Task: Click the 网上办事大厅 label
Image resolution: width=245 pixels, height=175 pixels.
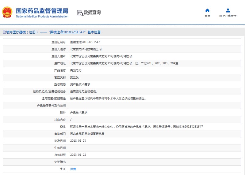Action: point(228,16)
